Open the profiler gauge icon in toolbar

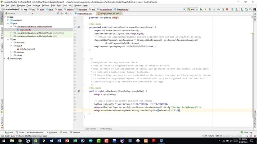point(218,10)
